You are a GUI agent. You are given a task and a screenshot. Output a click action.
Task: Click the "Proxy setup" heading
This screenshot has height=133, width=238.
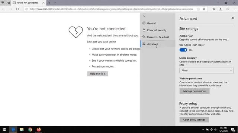point(188,103)
